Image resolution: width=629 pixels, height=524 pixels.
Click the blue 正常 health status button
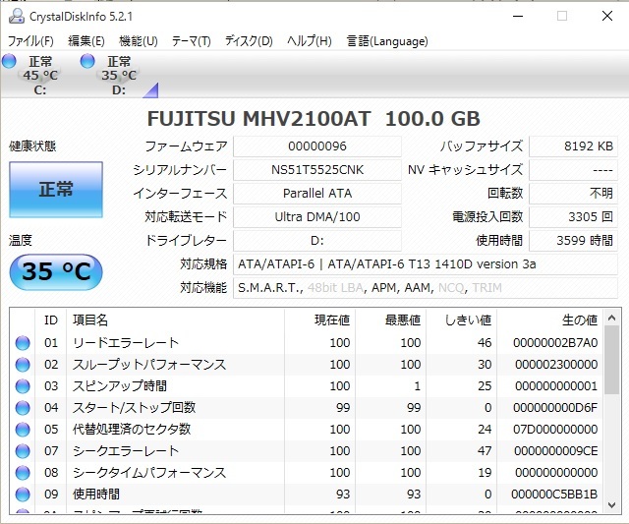point(56,190)
